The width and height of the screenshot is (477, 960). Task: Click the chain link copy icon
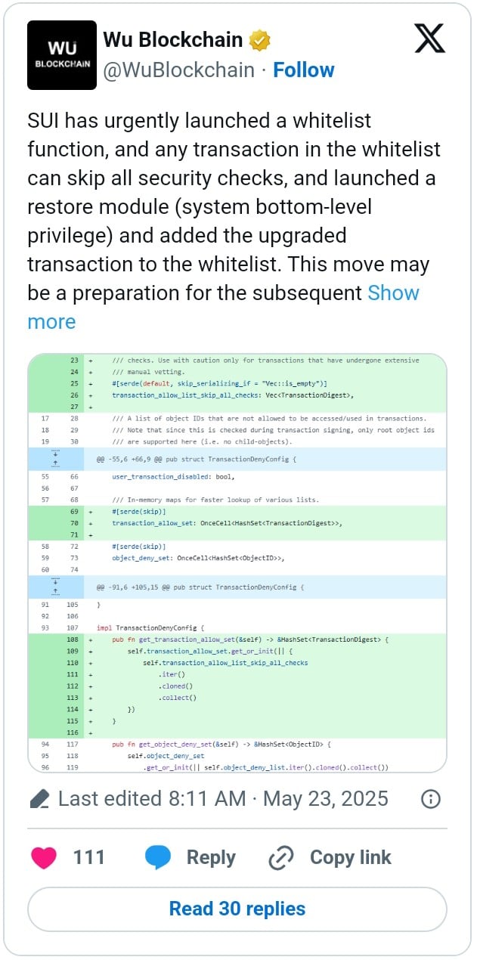tap(281, 857)
